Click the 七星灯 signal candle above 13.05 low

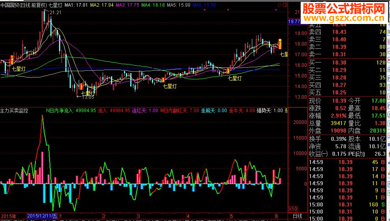[81, 87]
